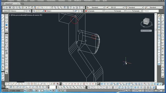Expand the PorCamada lineweight dropdown
The image size is (166, 93).
pos(142,11)
